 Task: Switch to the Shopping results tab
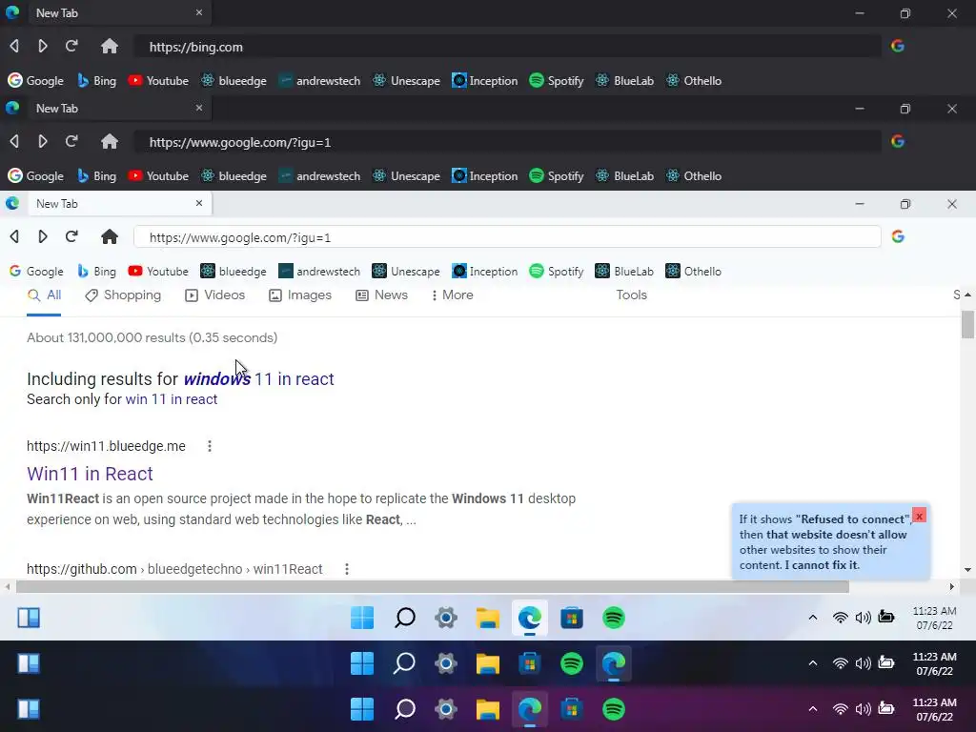point(123,295)
